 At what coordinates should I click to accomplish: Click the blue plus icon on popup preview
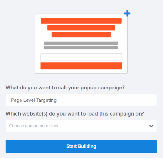coord(127,13)
